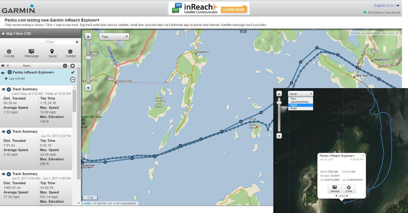Click the track summary list scrollbar thumb
The image size is (408, 213).
coord(74,101)
